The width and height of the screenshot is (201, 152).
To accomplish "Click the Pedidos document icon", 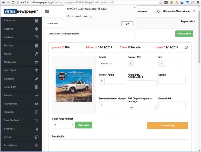I will (x=37, y=37).
